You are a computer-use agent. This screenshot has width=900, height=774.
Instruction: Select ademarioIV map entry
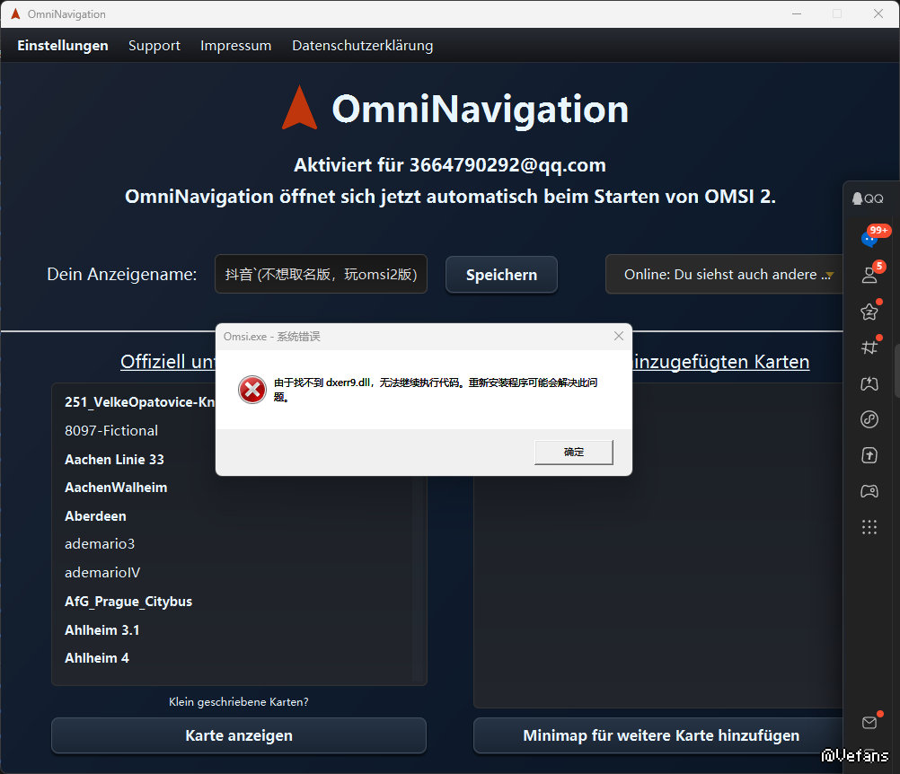(102, 573)
